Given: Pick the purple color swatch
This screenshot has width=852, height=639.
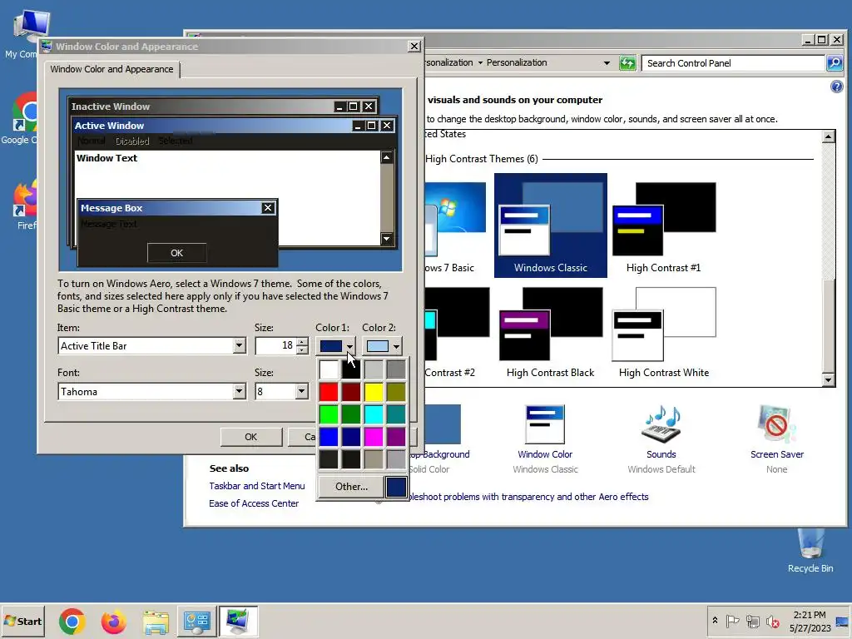Looking at the screenshot, I should pos(396,436).
